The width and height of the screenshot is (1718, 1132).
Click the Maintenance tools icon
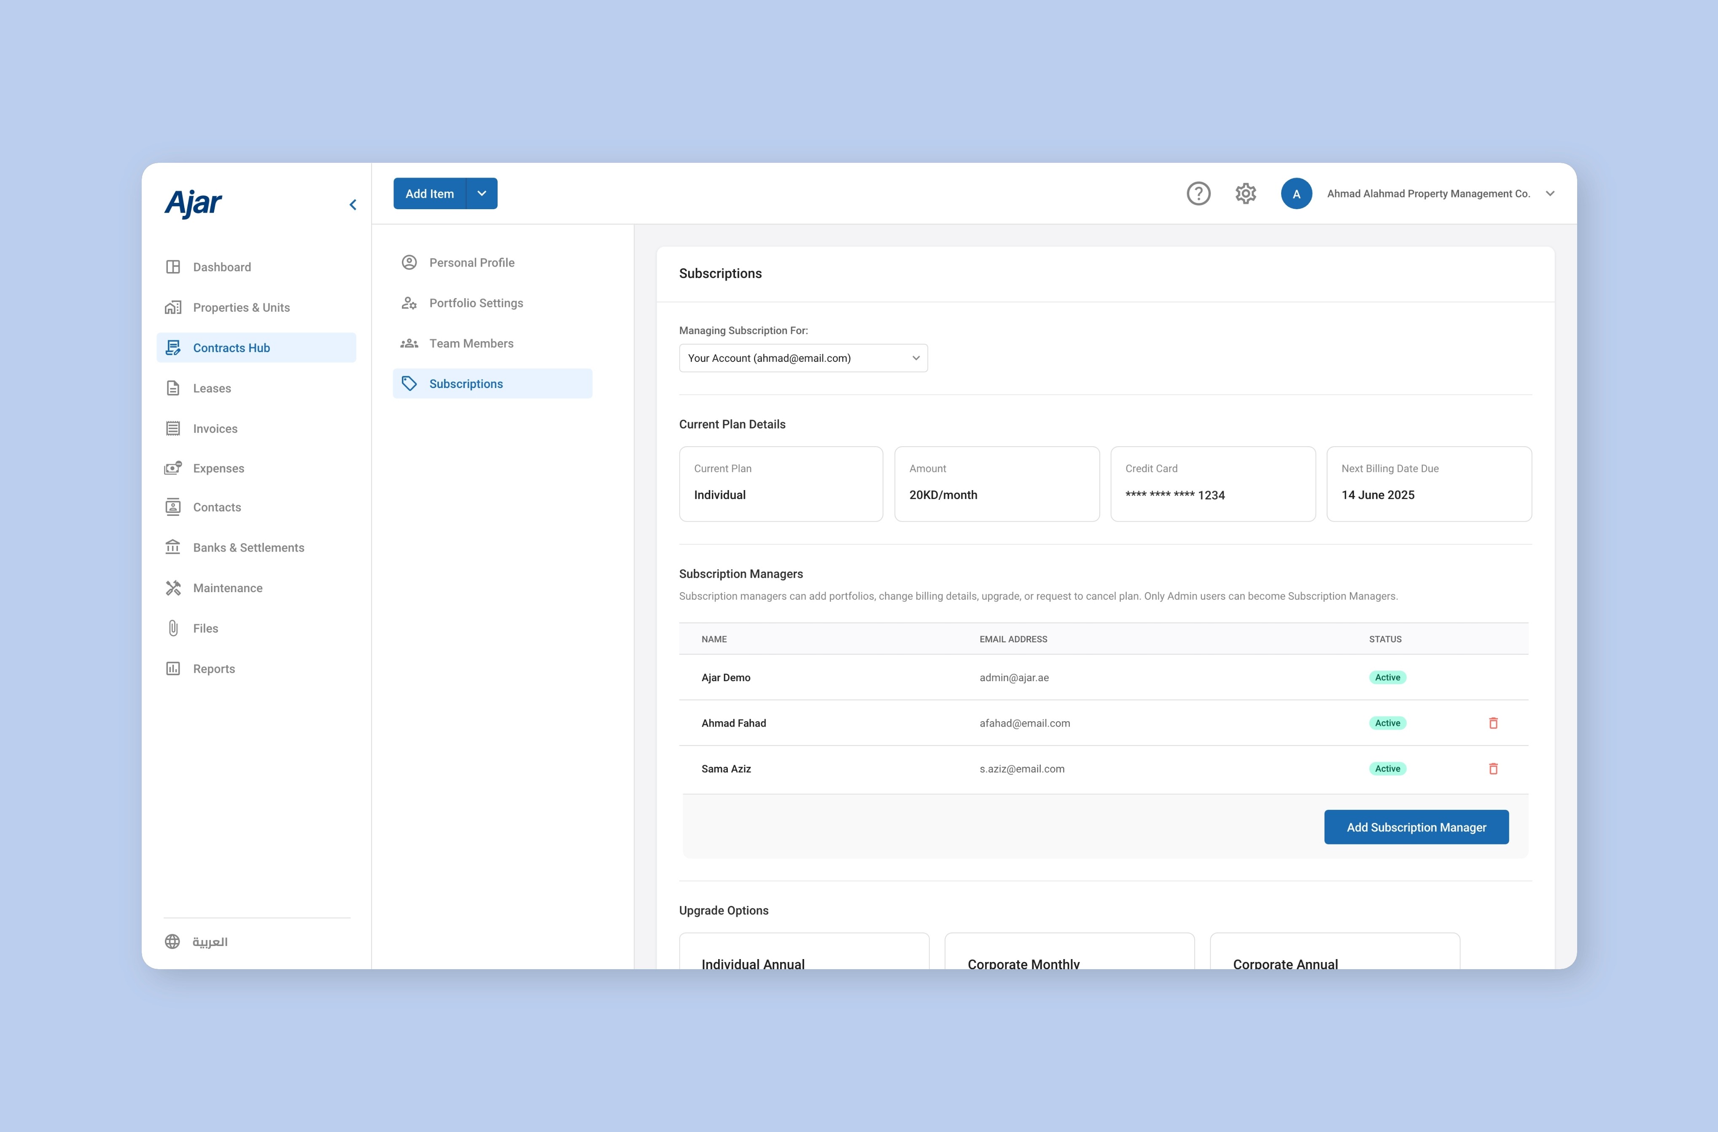pyautogui.click(x=173, y=588)
